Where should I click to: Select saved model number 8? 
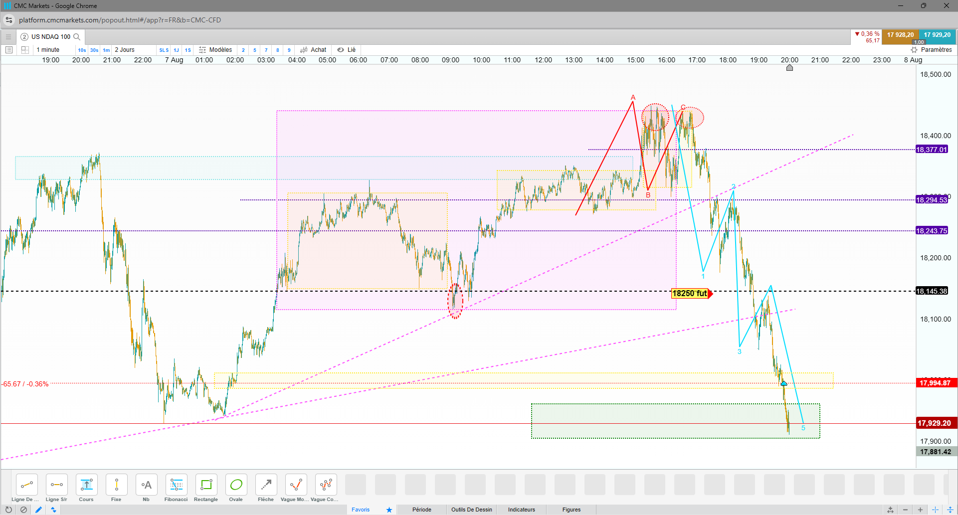tap(278, 50)
